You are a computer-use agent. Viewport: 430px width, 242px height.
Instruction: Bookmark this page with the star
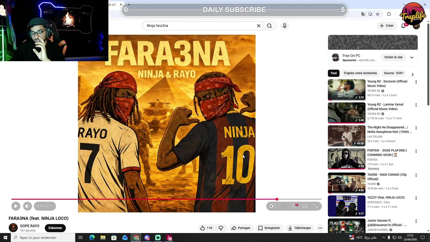[378, 14]
